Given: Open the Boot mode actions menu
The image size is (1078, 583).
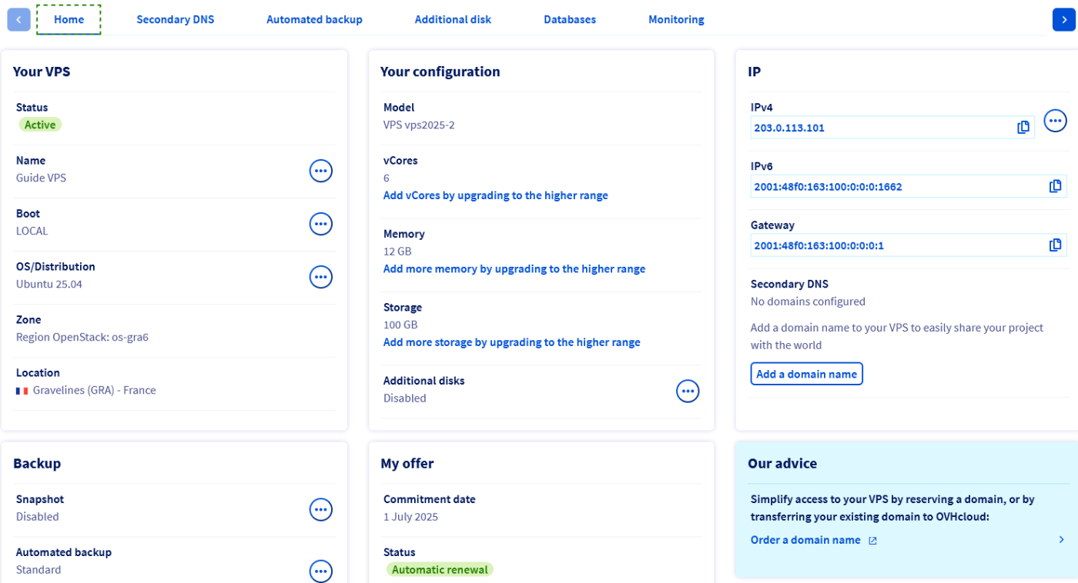Looking at the screenshot, I should coord(320,224).
